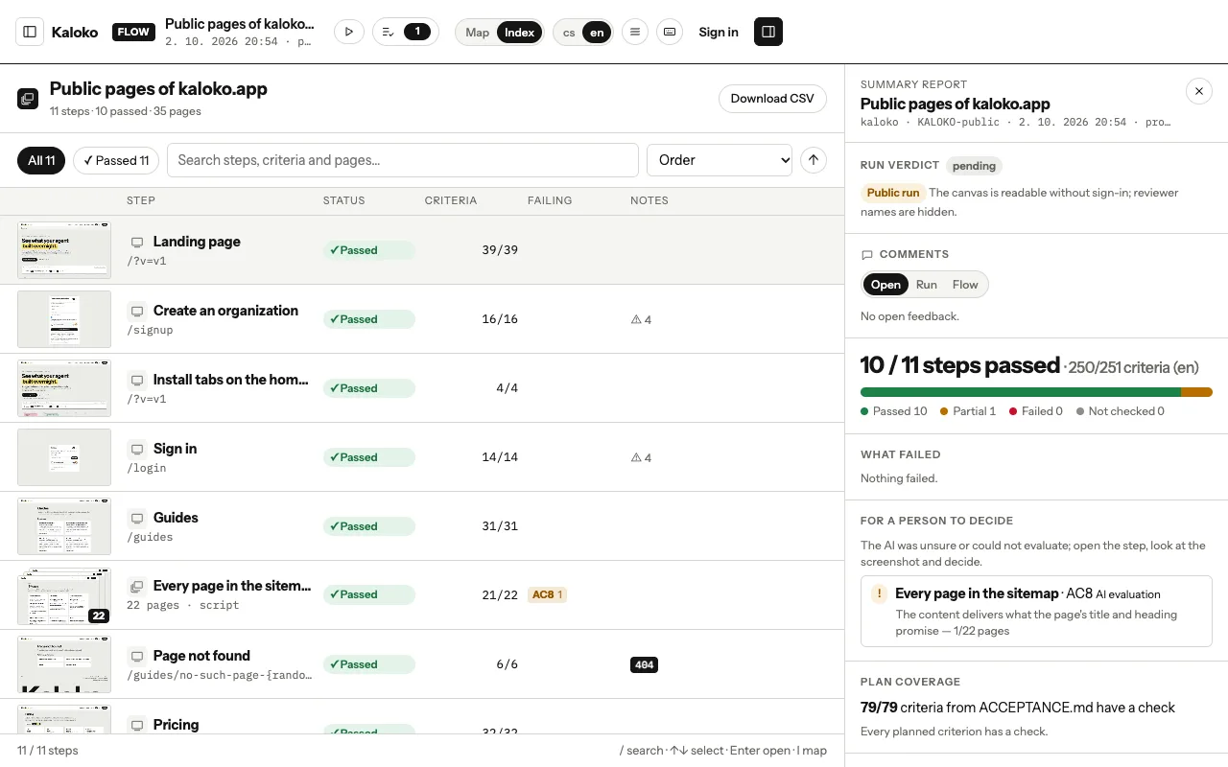
Task: Filter steps by Passed 11
Action: [116, 160]
